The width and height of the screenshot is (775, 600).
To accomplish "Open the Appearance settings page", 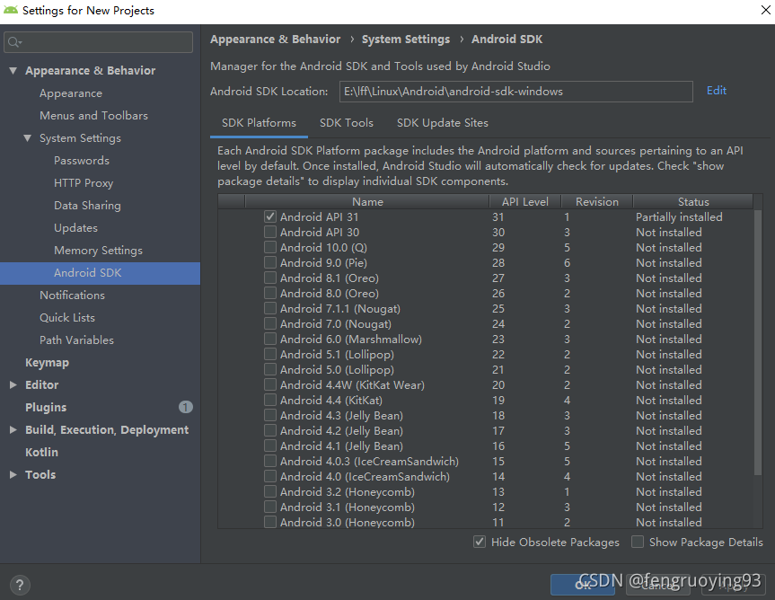I will click(x=71, y=93).
